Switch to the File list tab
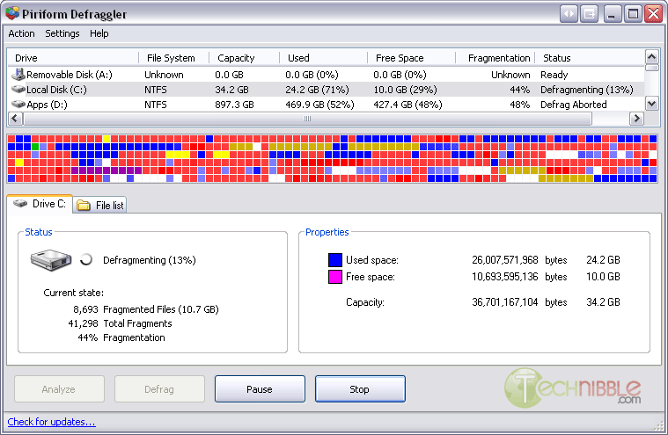The width and height of the screenshot is (668, 435). pyautogui.click(x=100, y=206)
